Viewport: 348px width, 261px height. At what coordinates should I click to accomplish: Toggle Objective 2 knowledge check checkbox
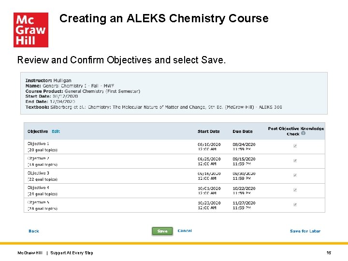tap(295, 160)
